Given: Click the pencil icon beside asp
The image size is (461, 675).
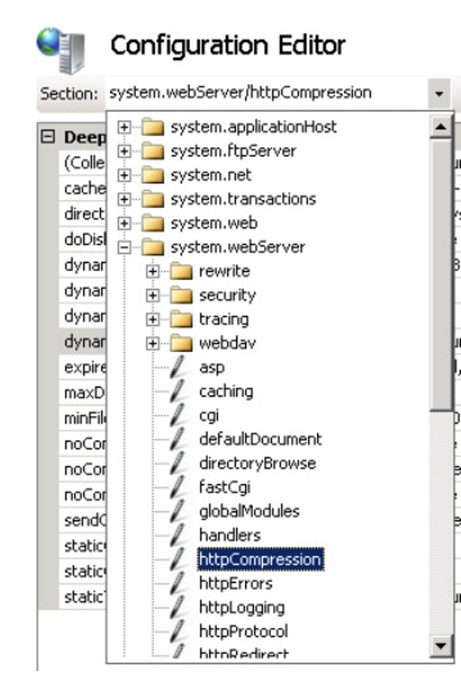Looking at the screenshot, I should tap(178, 367).
